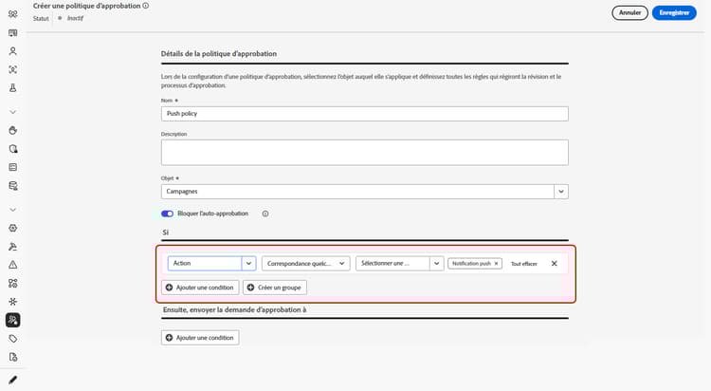Click the Campagnes object field
711x391 pixels.
coord(357,192)
